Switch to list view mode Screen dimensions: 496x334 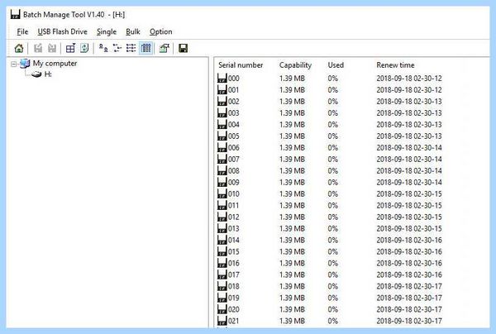tap(131, 49)
